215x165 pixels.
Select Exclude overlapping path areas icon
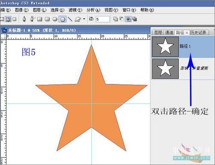[134, 19]
